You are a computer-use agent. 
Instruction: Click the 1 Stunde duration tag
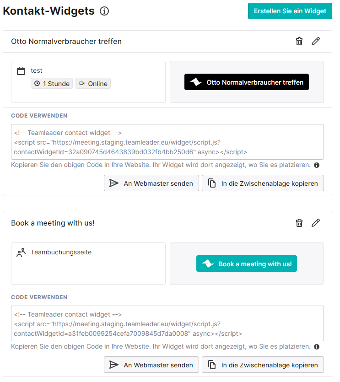pos(52,84)
